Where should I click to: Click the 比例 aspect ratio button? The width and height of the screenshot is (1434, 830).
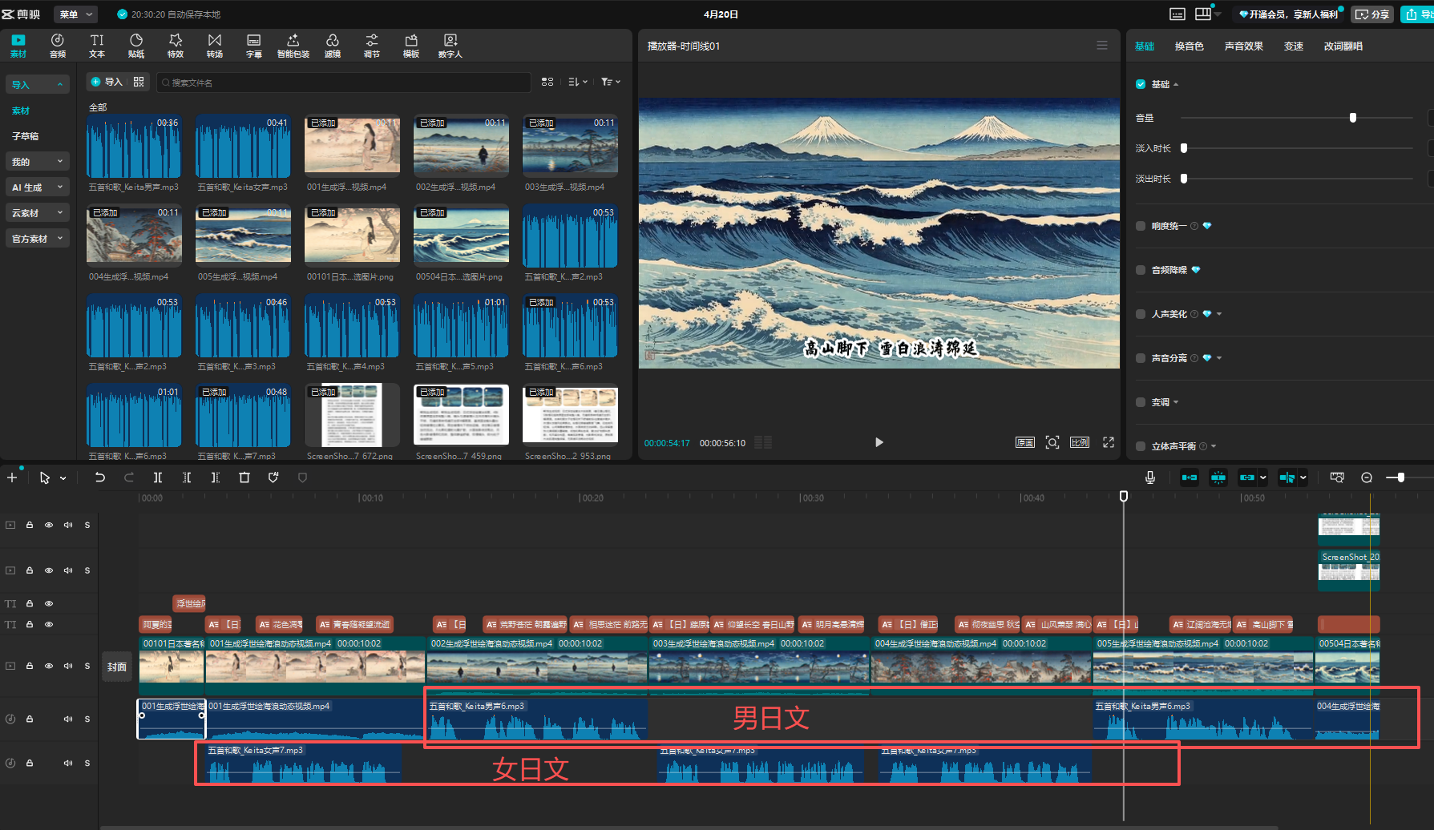pyautogui.click(x=1080, y=442)
